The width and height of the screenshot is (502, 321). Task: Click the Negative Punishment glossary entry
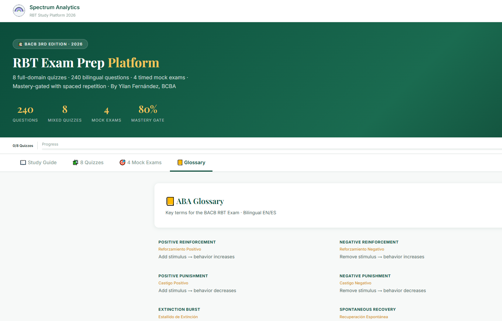(365, 276)
